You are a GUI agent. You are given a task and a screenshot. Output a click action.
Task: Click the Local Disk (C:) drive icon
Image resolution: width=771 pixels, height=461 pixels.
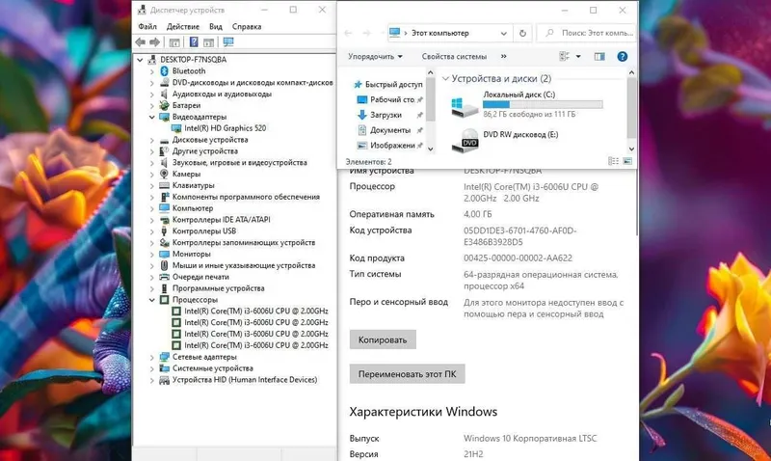(465, 107)
